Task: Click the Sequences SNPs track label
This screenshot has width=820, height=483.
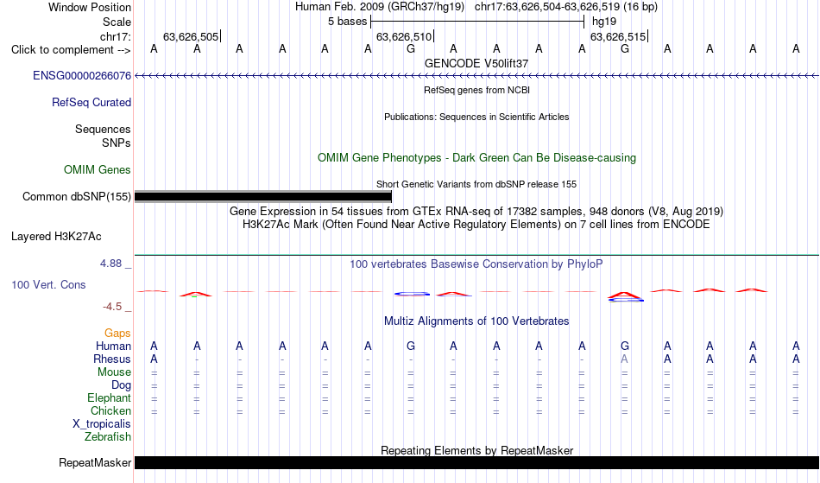Action: (x=103, y=136)
